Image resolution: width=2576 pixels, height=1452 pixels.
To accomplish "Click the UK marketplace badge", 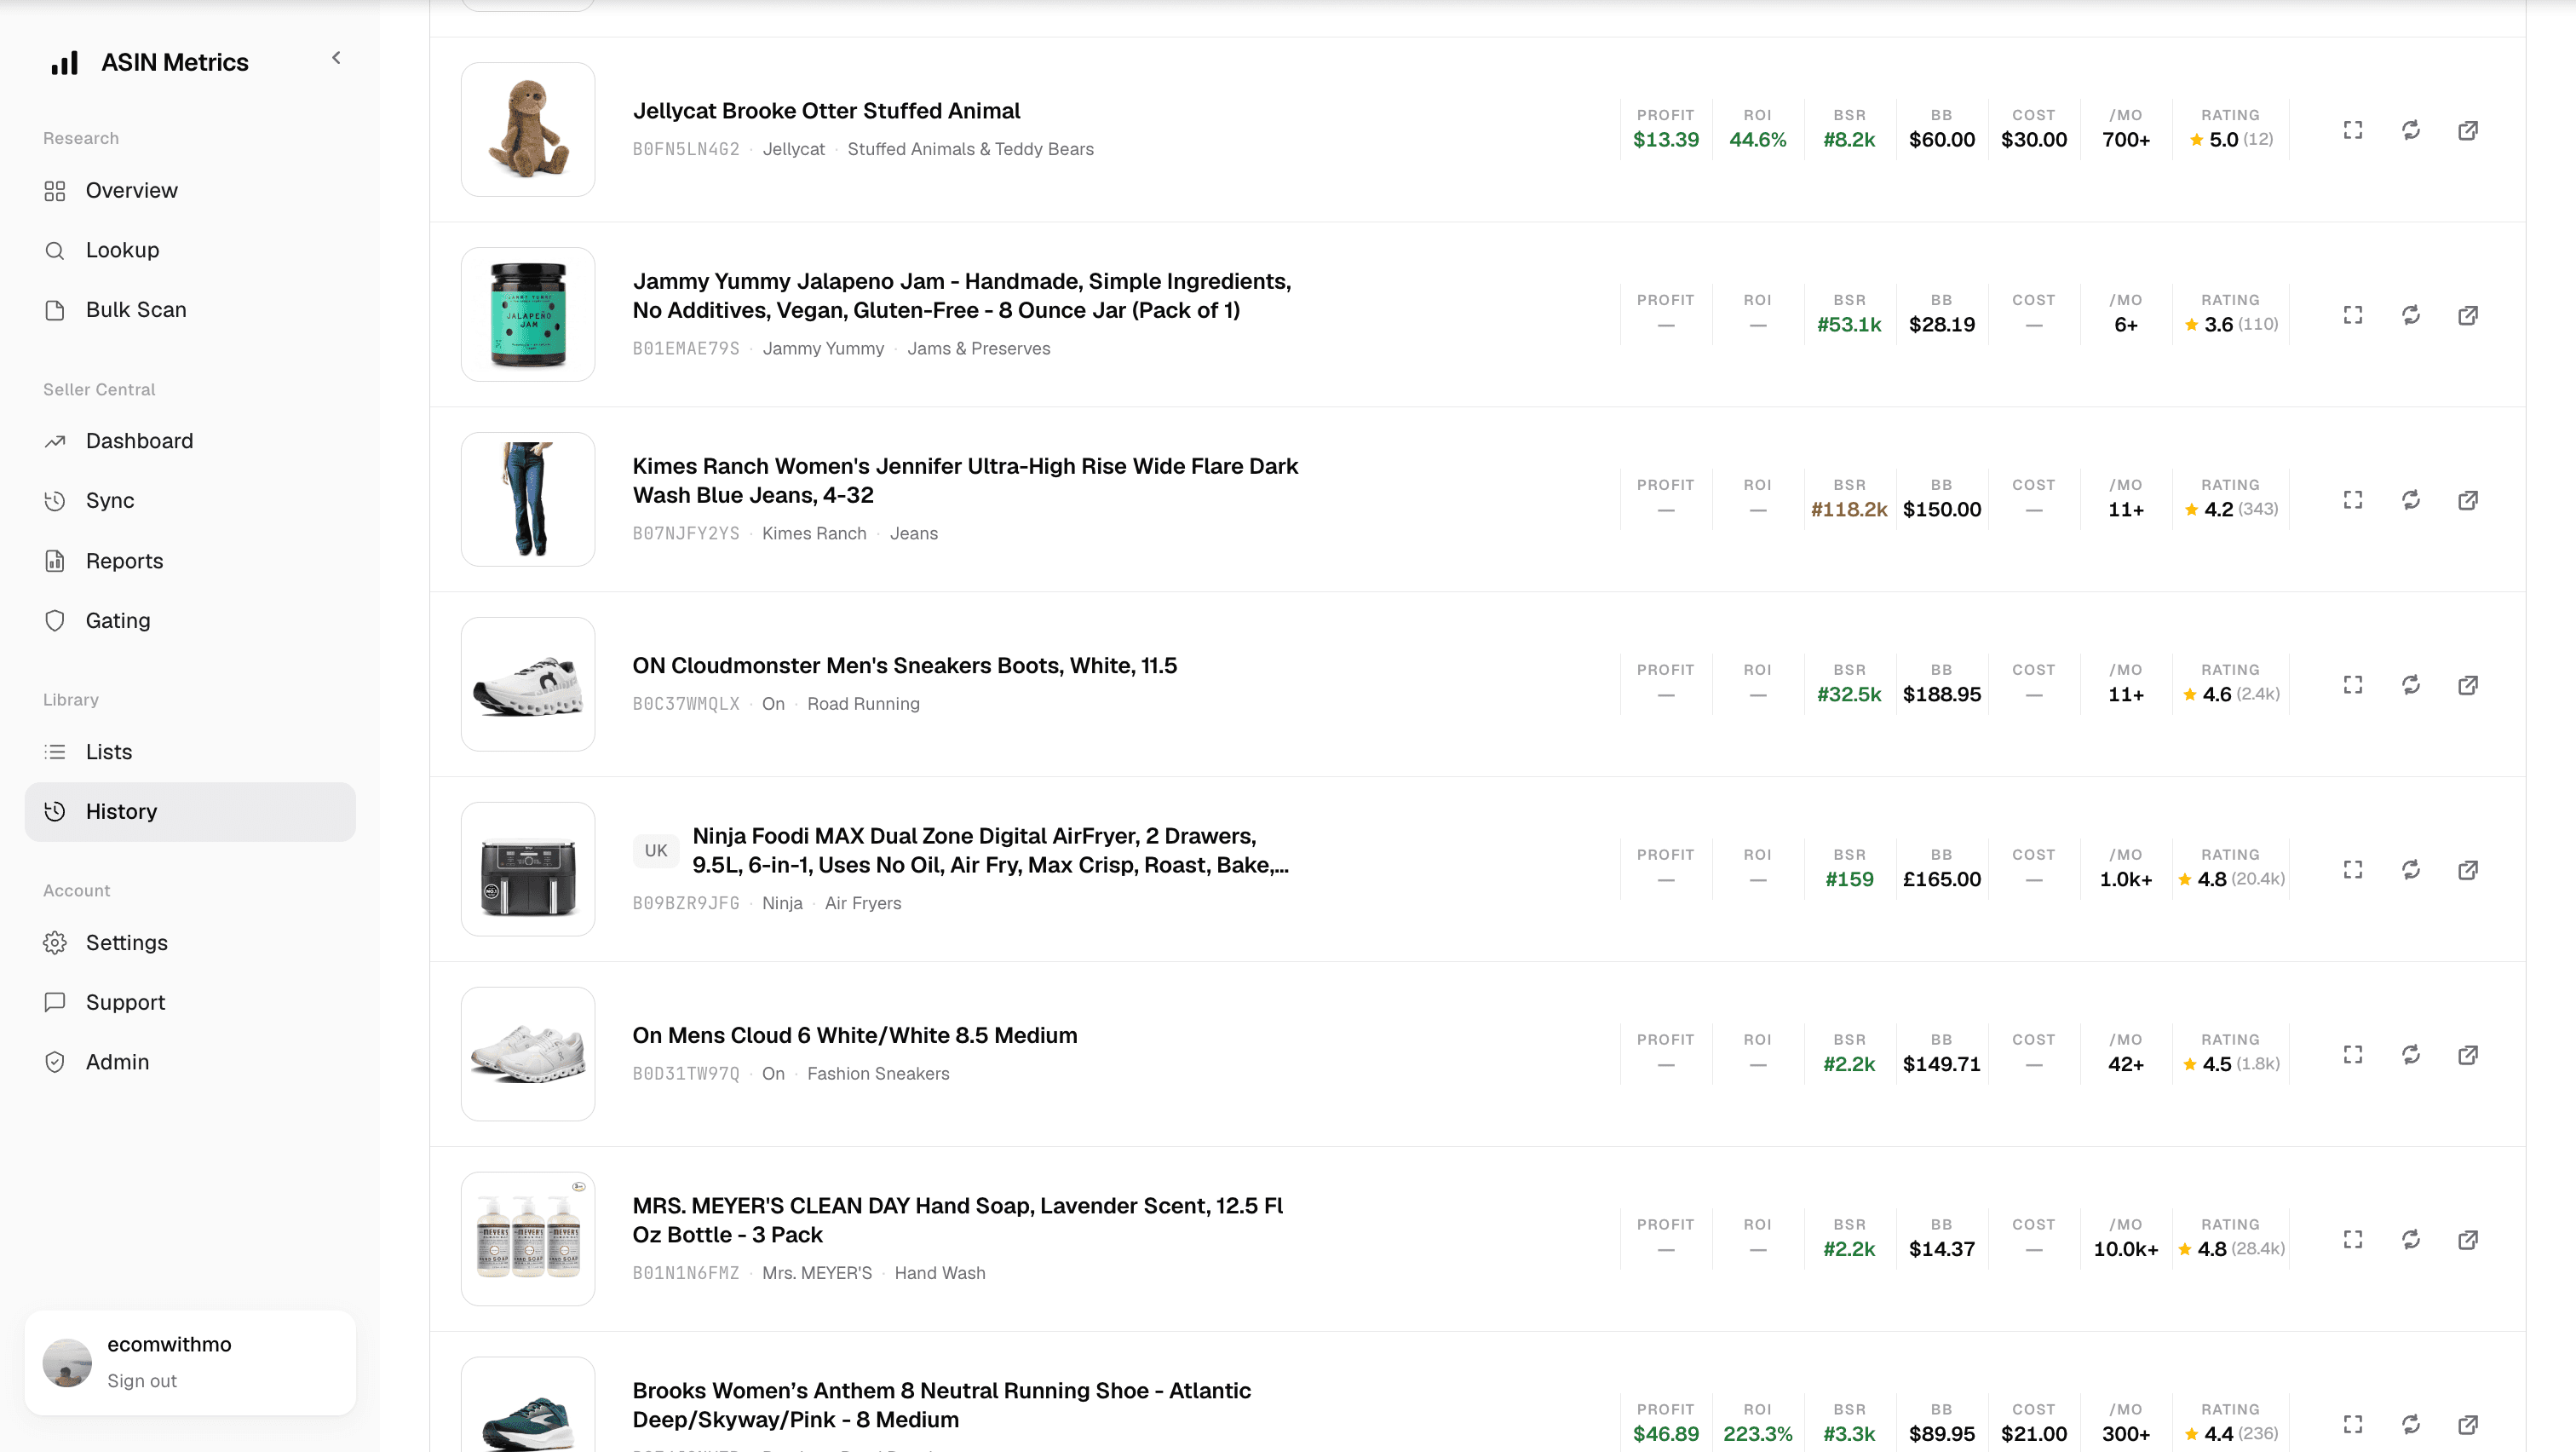I will (656, 851).
